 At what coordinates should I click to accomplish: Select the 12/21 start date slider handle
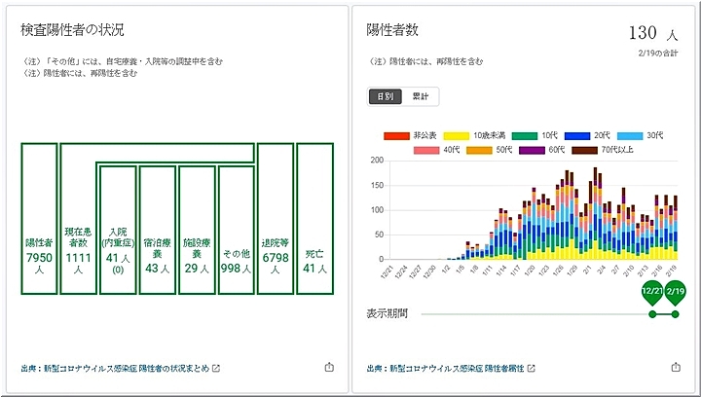pyautogui.click(x=652, y=294)
